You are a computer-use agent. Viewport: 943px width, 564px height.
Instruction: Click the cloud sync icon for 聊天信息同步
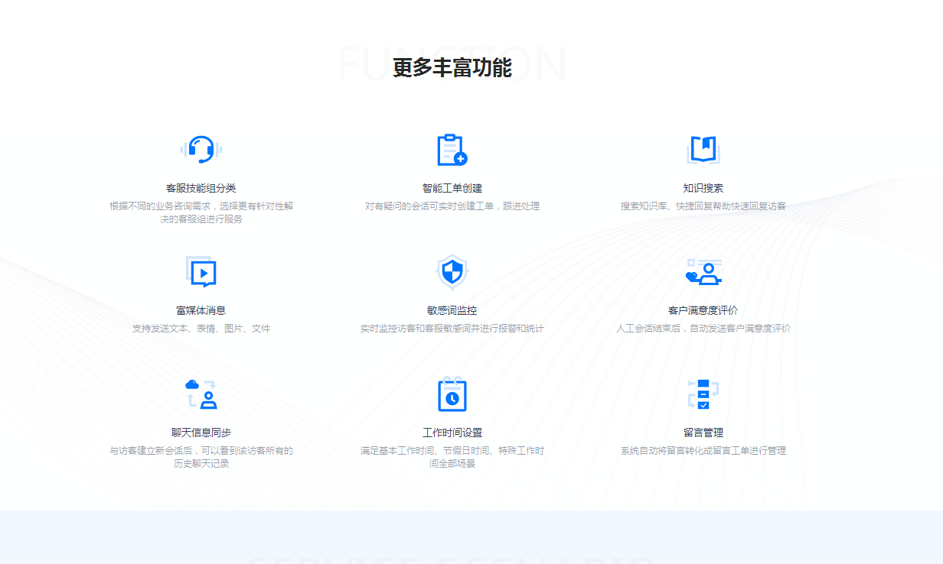coord(201,394)
